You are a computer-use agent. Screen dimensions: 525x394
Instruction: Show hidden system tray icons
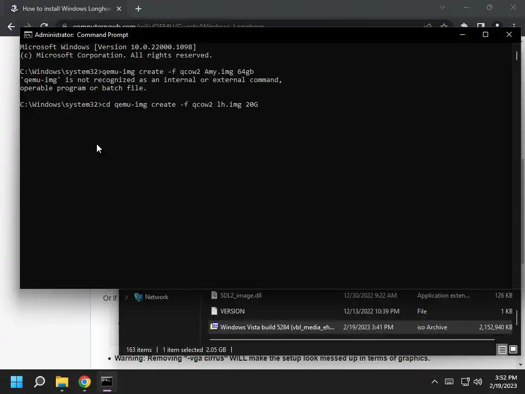(x=435, y=382)
